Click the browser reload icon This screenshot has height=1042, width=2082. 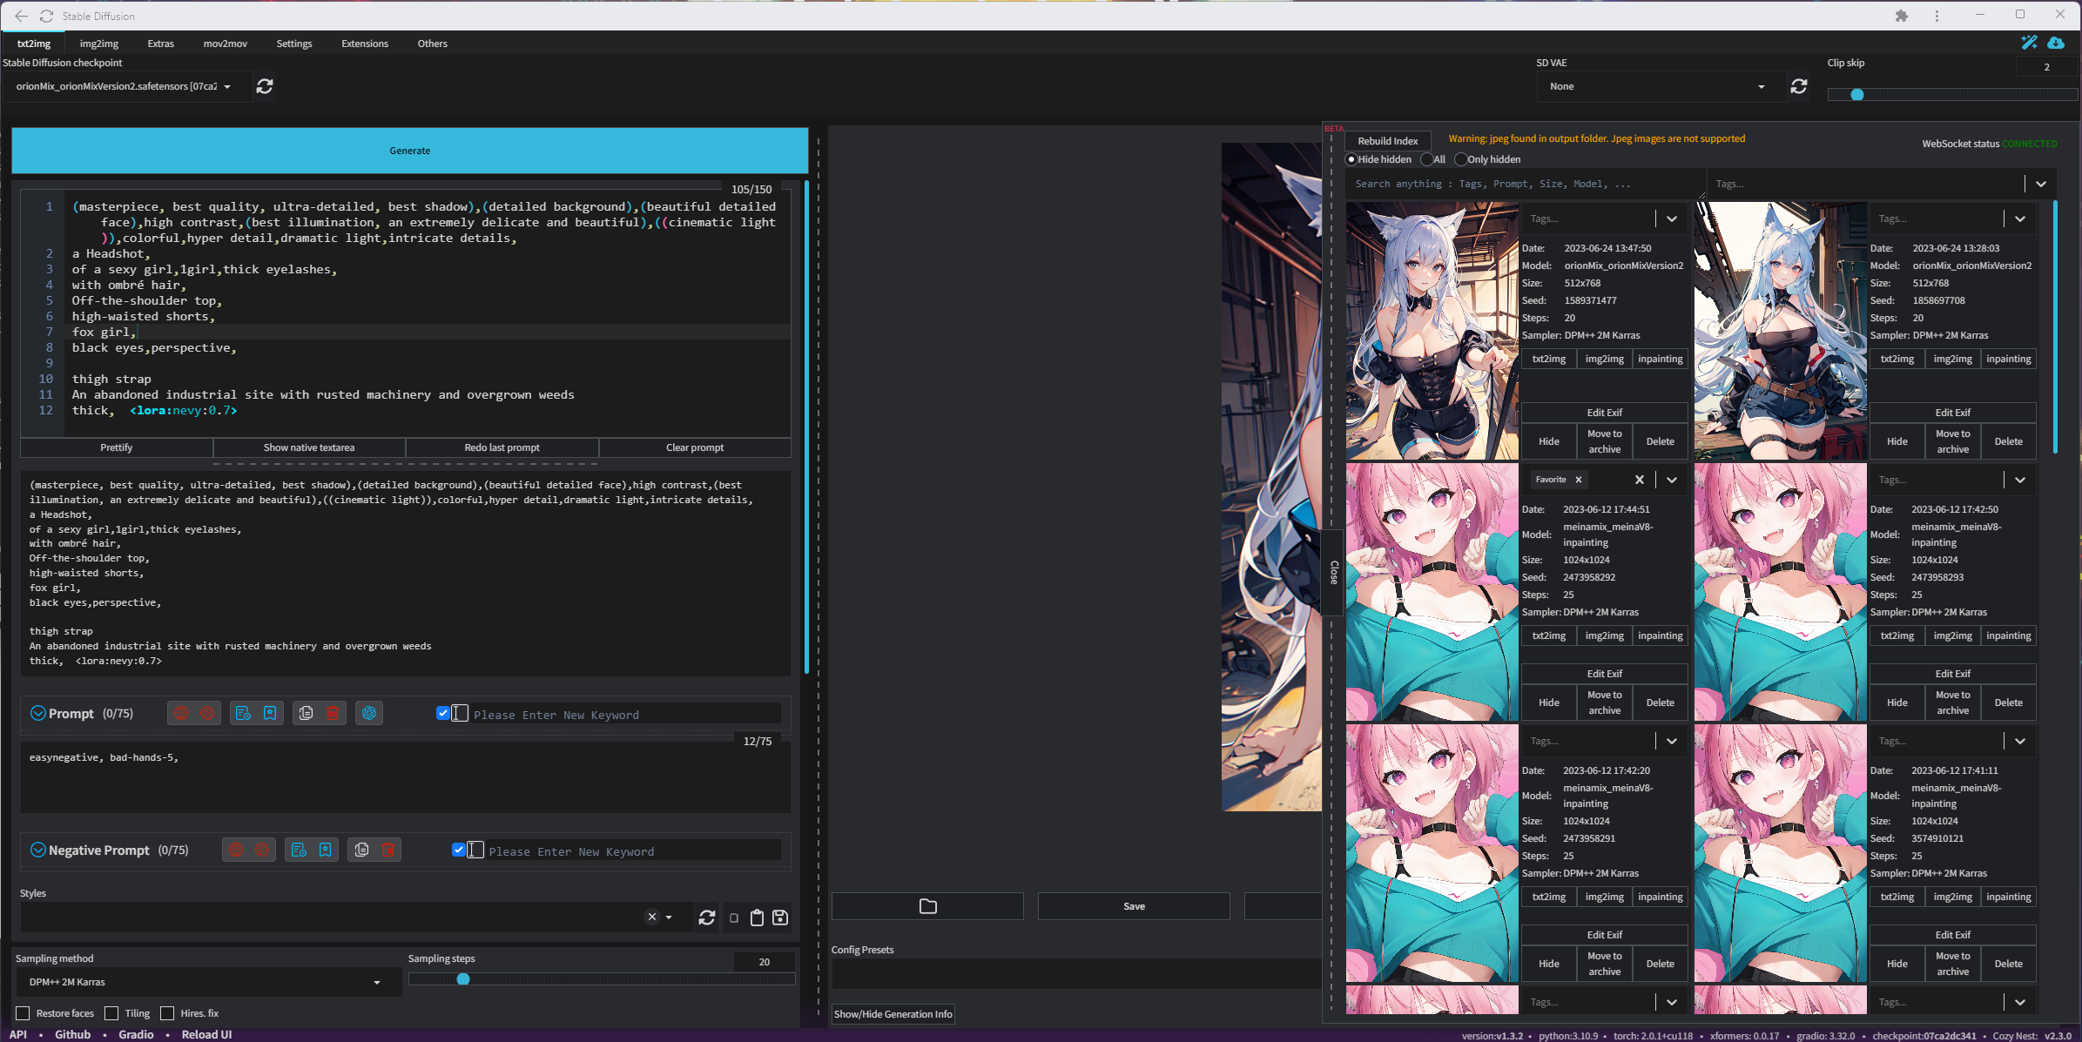[47, 16]
